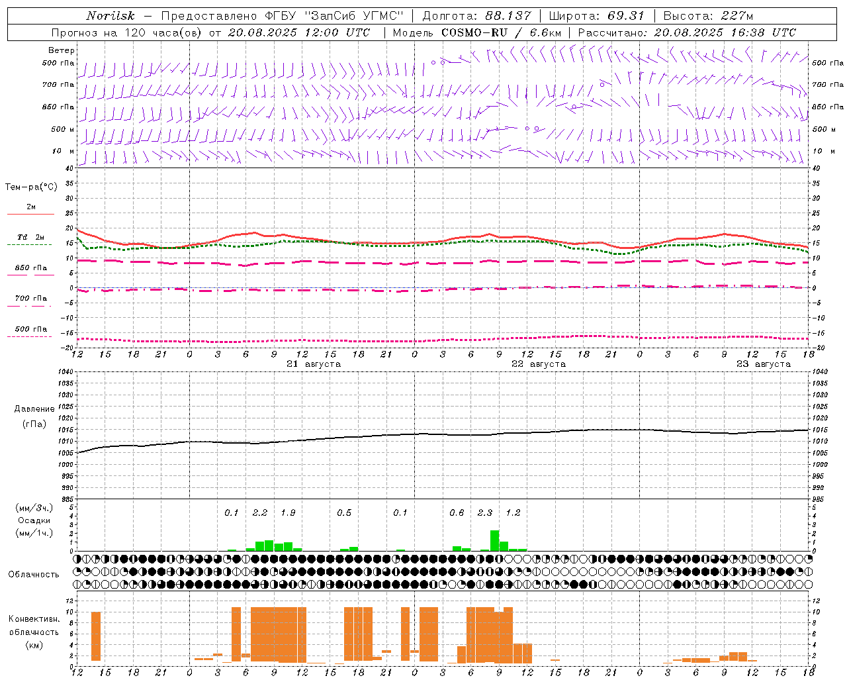The height and width of the screenshot is (678, 847).
Task: Select the model name COSMO-RU / 6.6км
Action: tap(502, 32)
